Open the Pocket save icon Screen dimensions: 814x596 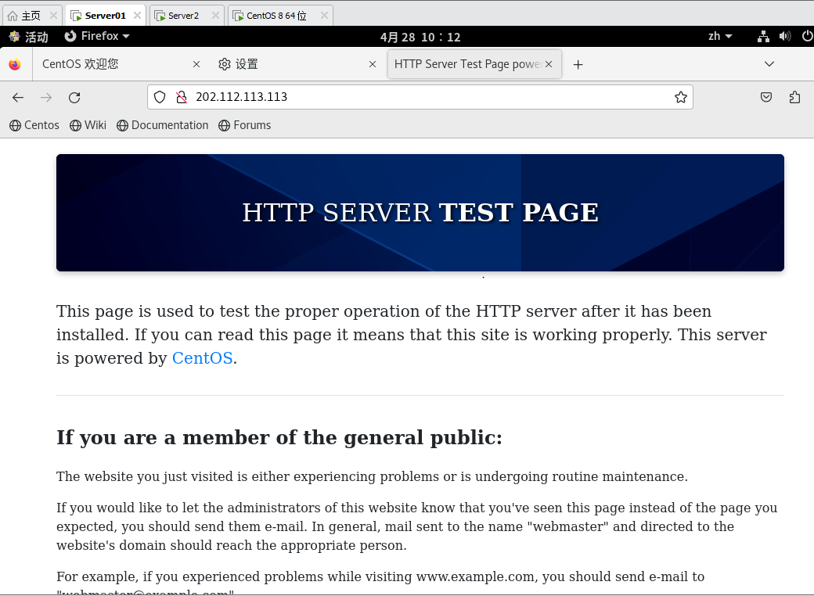click(766, 97)
